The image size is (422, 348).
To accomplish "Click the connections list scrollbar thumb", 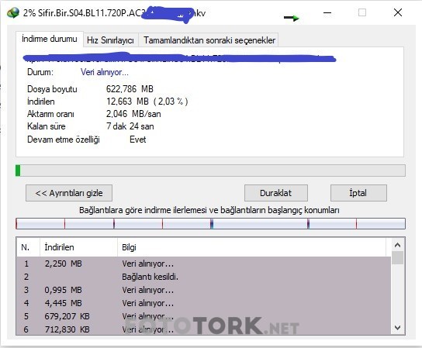I will [397, 258].
